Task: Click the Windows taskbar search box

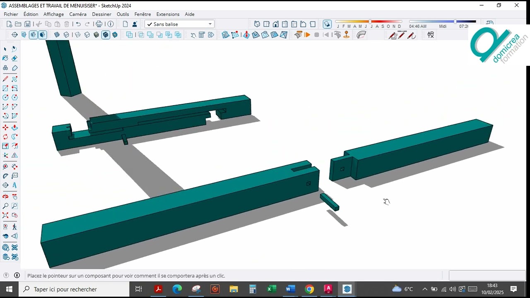Action: tap(75, 289)
